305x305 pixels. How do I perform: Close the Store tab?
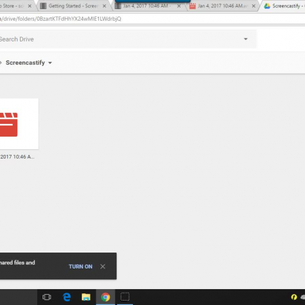pyautogui.click(x=30, y=6)
